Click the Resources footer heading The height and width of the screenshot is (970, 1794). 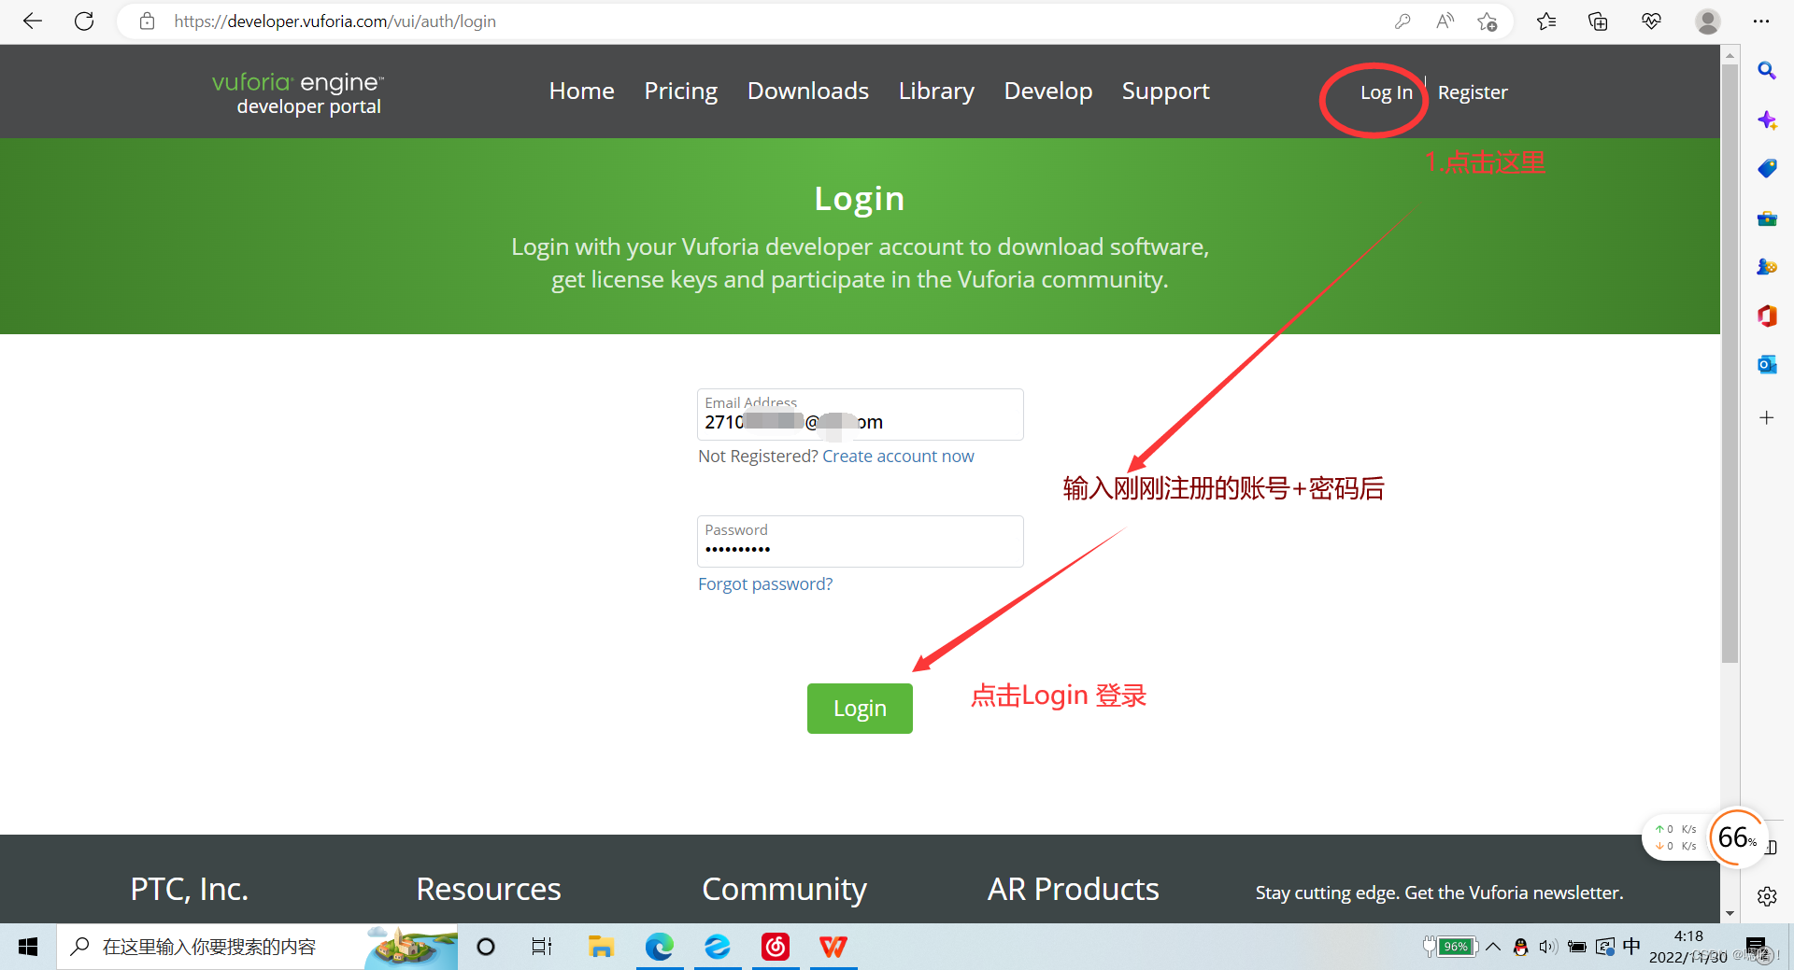tap(489, 889)
